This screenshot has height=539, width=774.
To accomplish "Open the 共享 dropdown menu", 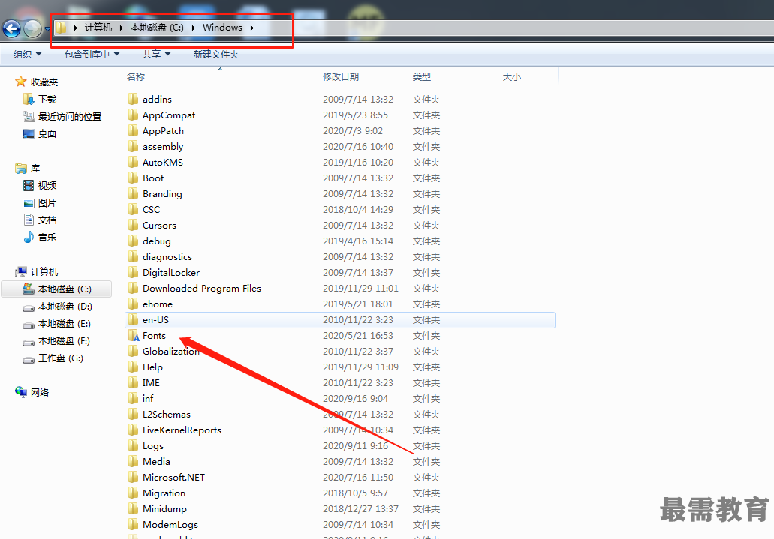I will click(x=156, y=54).
